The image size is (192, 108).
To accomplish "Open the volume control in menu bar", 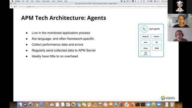I will tap(144, 1).
